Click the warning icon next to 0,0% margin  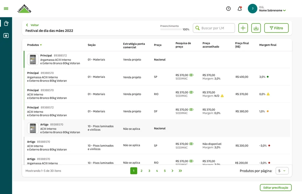(268, 94)
